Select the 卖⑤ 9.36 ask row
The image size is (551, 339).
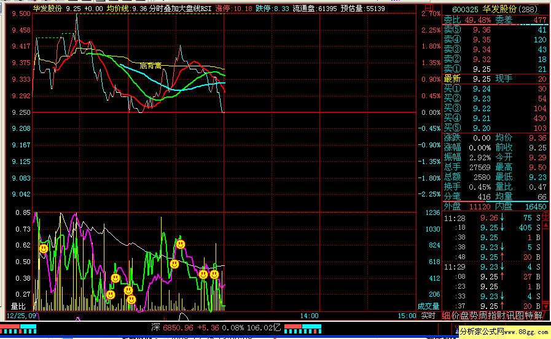[x=495, y=30]
